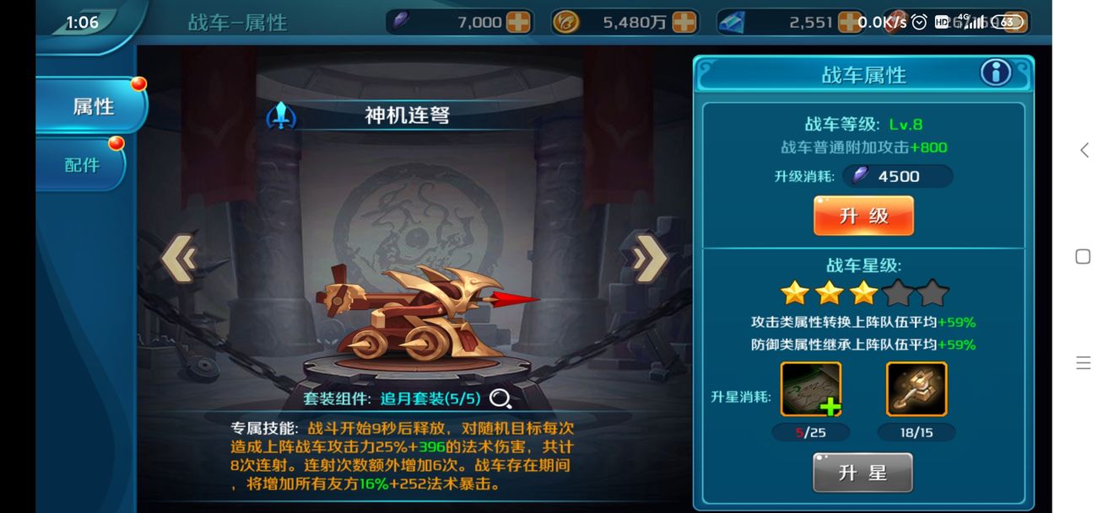Open the magnifier next to 追月套装(5/5)
This screenshot has width=1114, height=513.
500,398
